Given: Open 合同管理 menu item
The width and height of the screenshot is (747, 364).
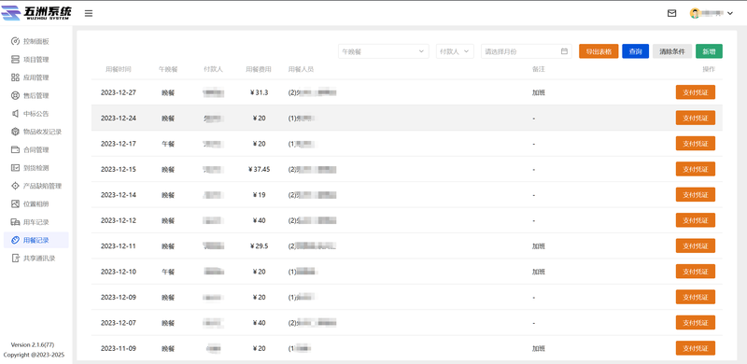Looking at the screenshot, I should (x=36, y=150).
